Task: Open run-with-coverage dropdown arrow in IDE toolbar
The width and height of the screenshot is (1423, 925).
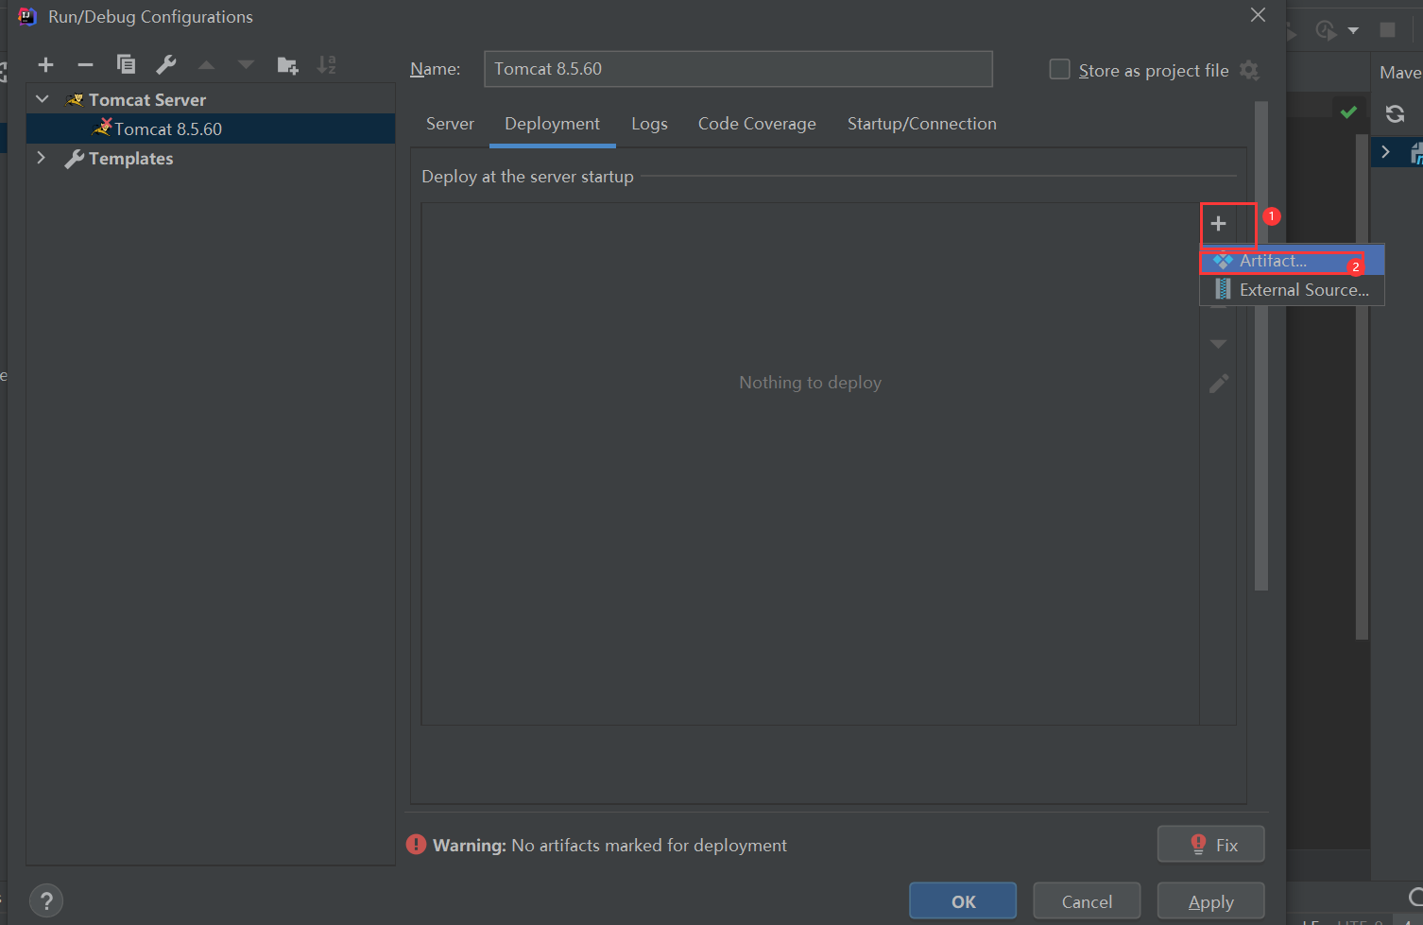Action: [1353, 31]
